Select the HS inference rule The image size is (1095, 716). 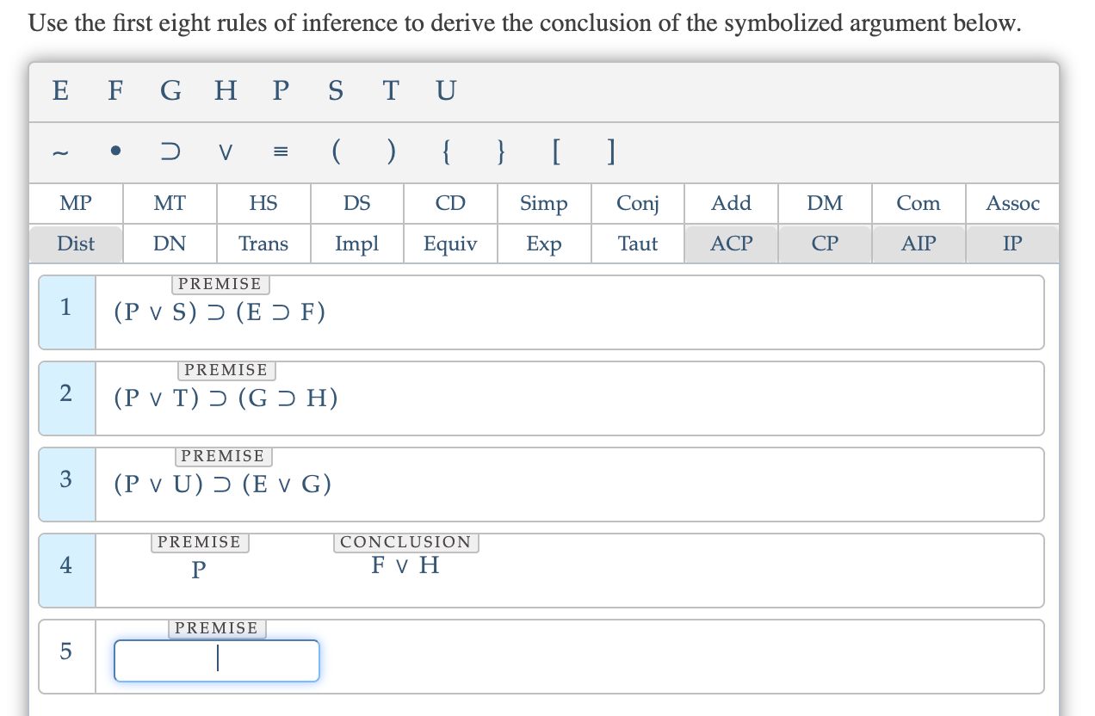coord(263,203)
